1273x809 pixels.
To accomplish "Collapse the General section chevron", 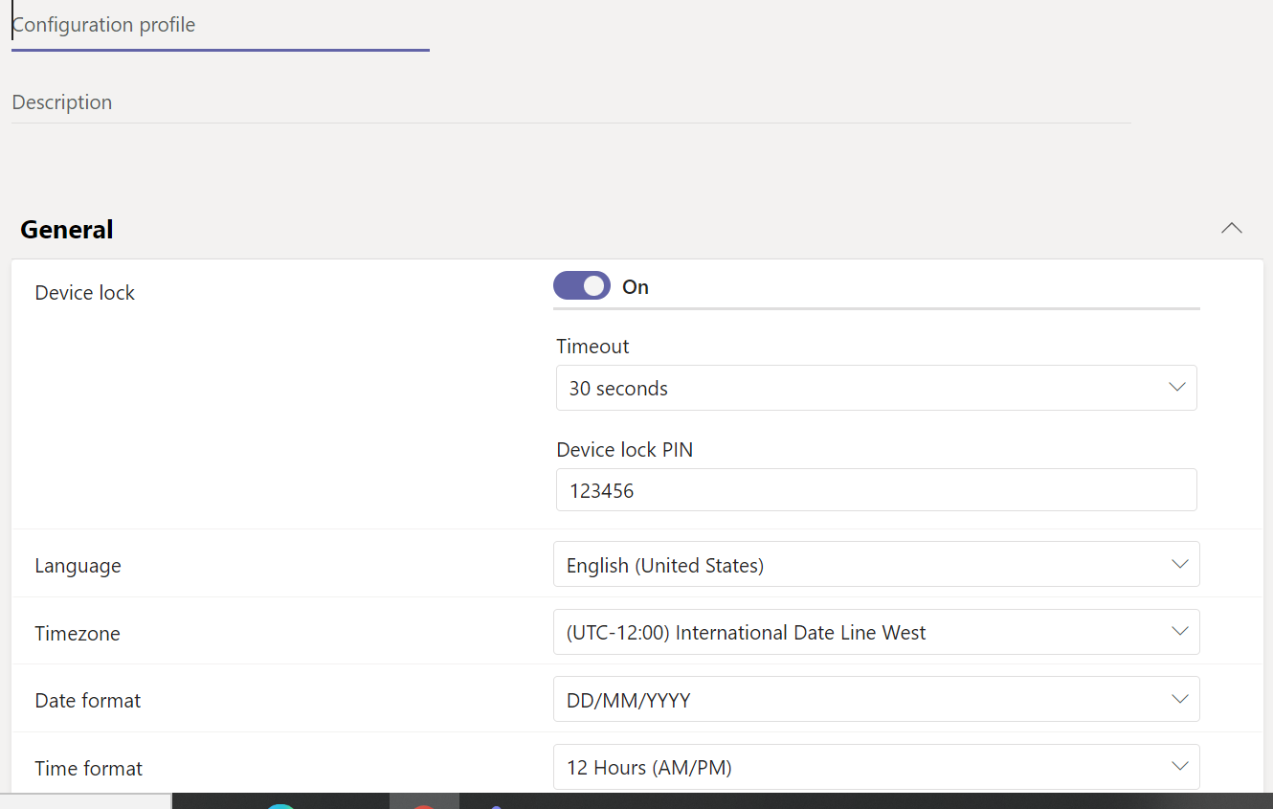I will pyautogui.click(x=1232, y=229).
